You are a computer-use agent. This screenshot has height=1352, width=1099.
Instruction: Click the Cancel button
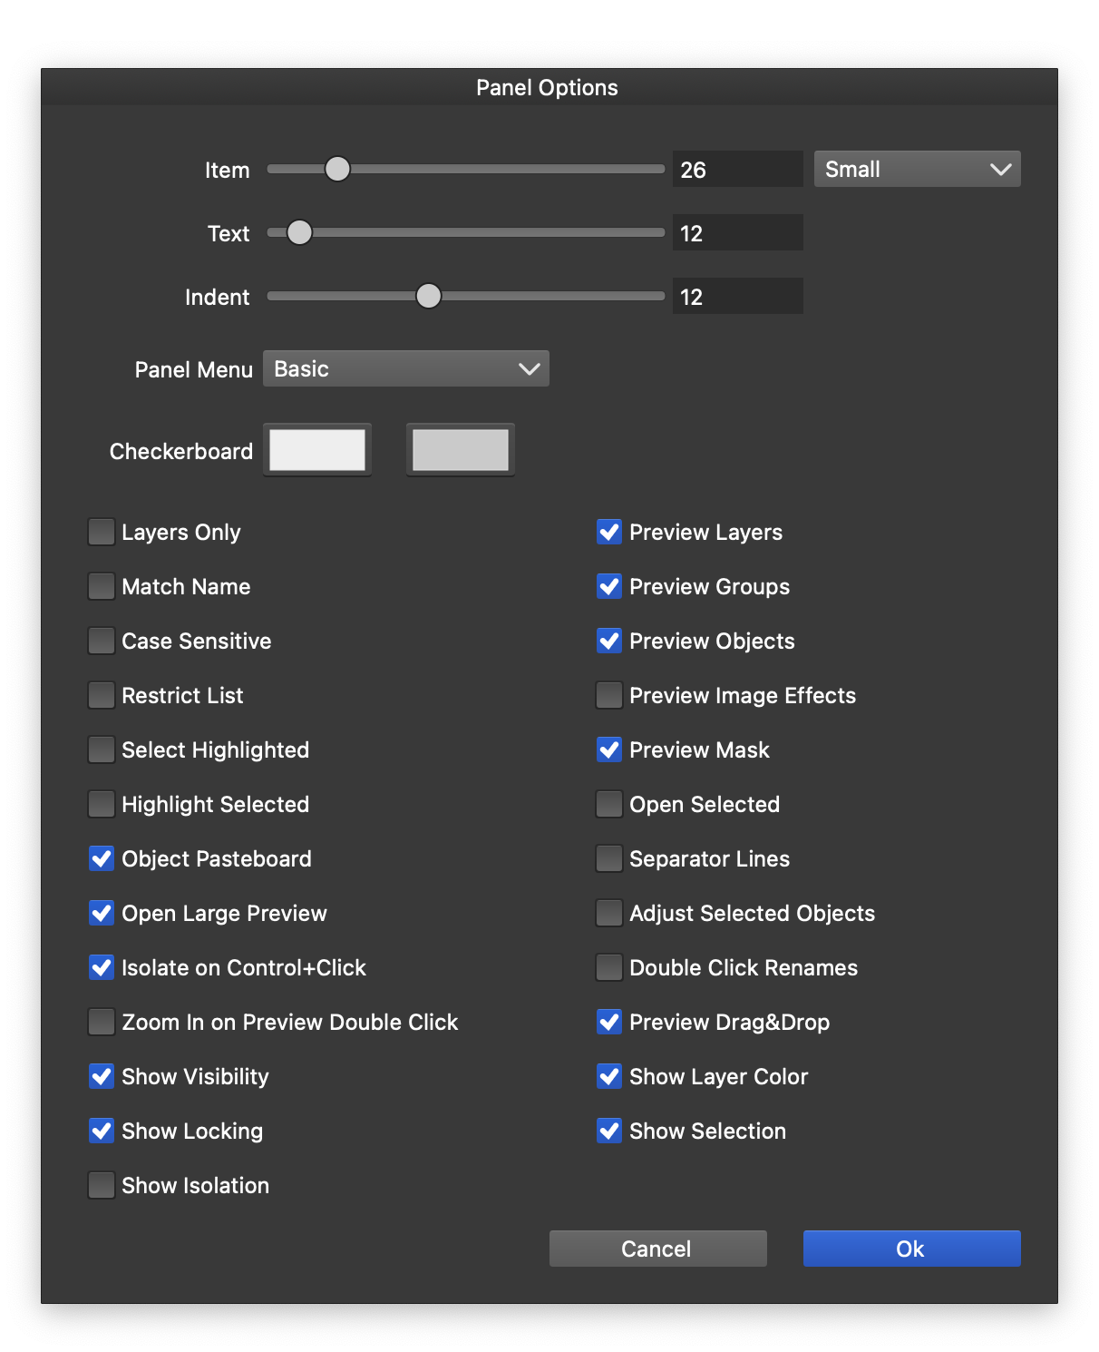(657, 1249)
